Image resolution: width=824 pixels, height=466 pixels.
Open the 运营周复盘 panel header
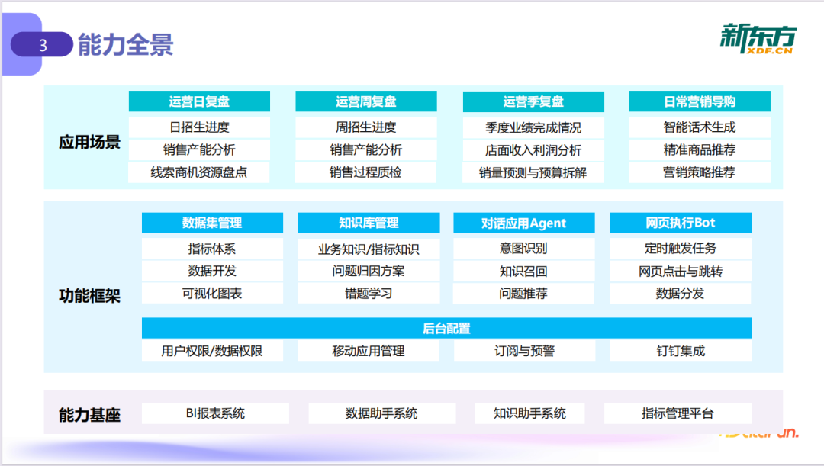pyautogui.click(x=367, y=101)
